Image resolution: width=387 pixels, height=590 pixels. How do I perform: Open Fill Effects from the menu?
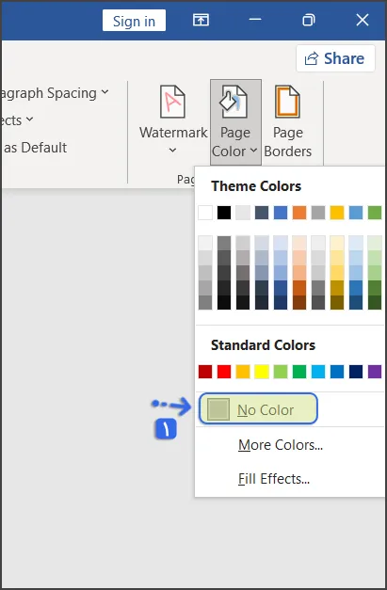(274, 479)
